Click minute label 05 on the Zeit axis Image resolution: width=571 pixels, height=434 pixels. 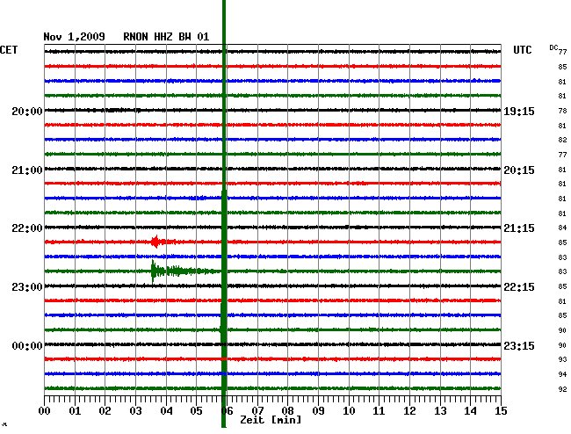pos(196,411)
